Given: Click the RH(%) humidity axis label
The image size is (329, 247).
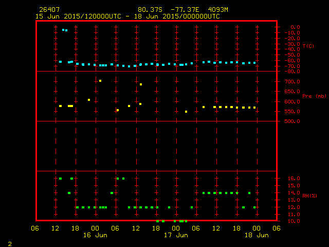Looking at the screenshot, I should point(308,196).
